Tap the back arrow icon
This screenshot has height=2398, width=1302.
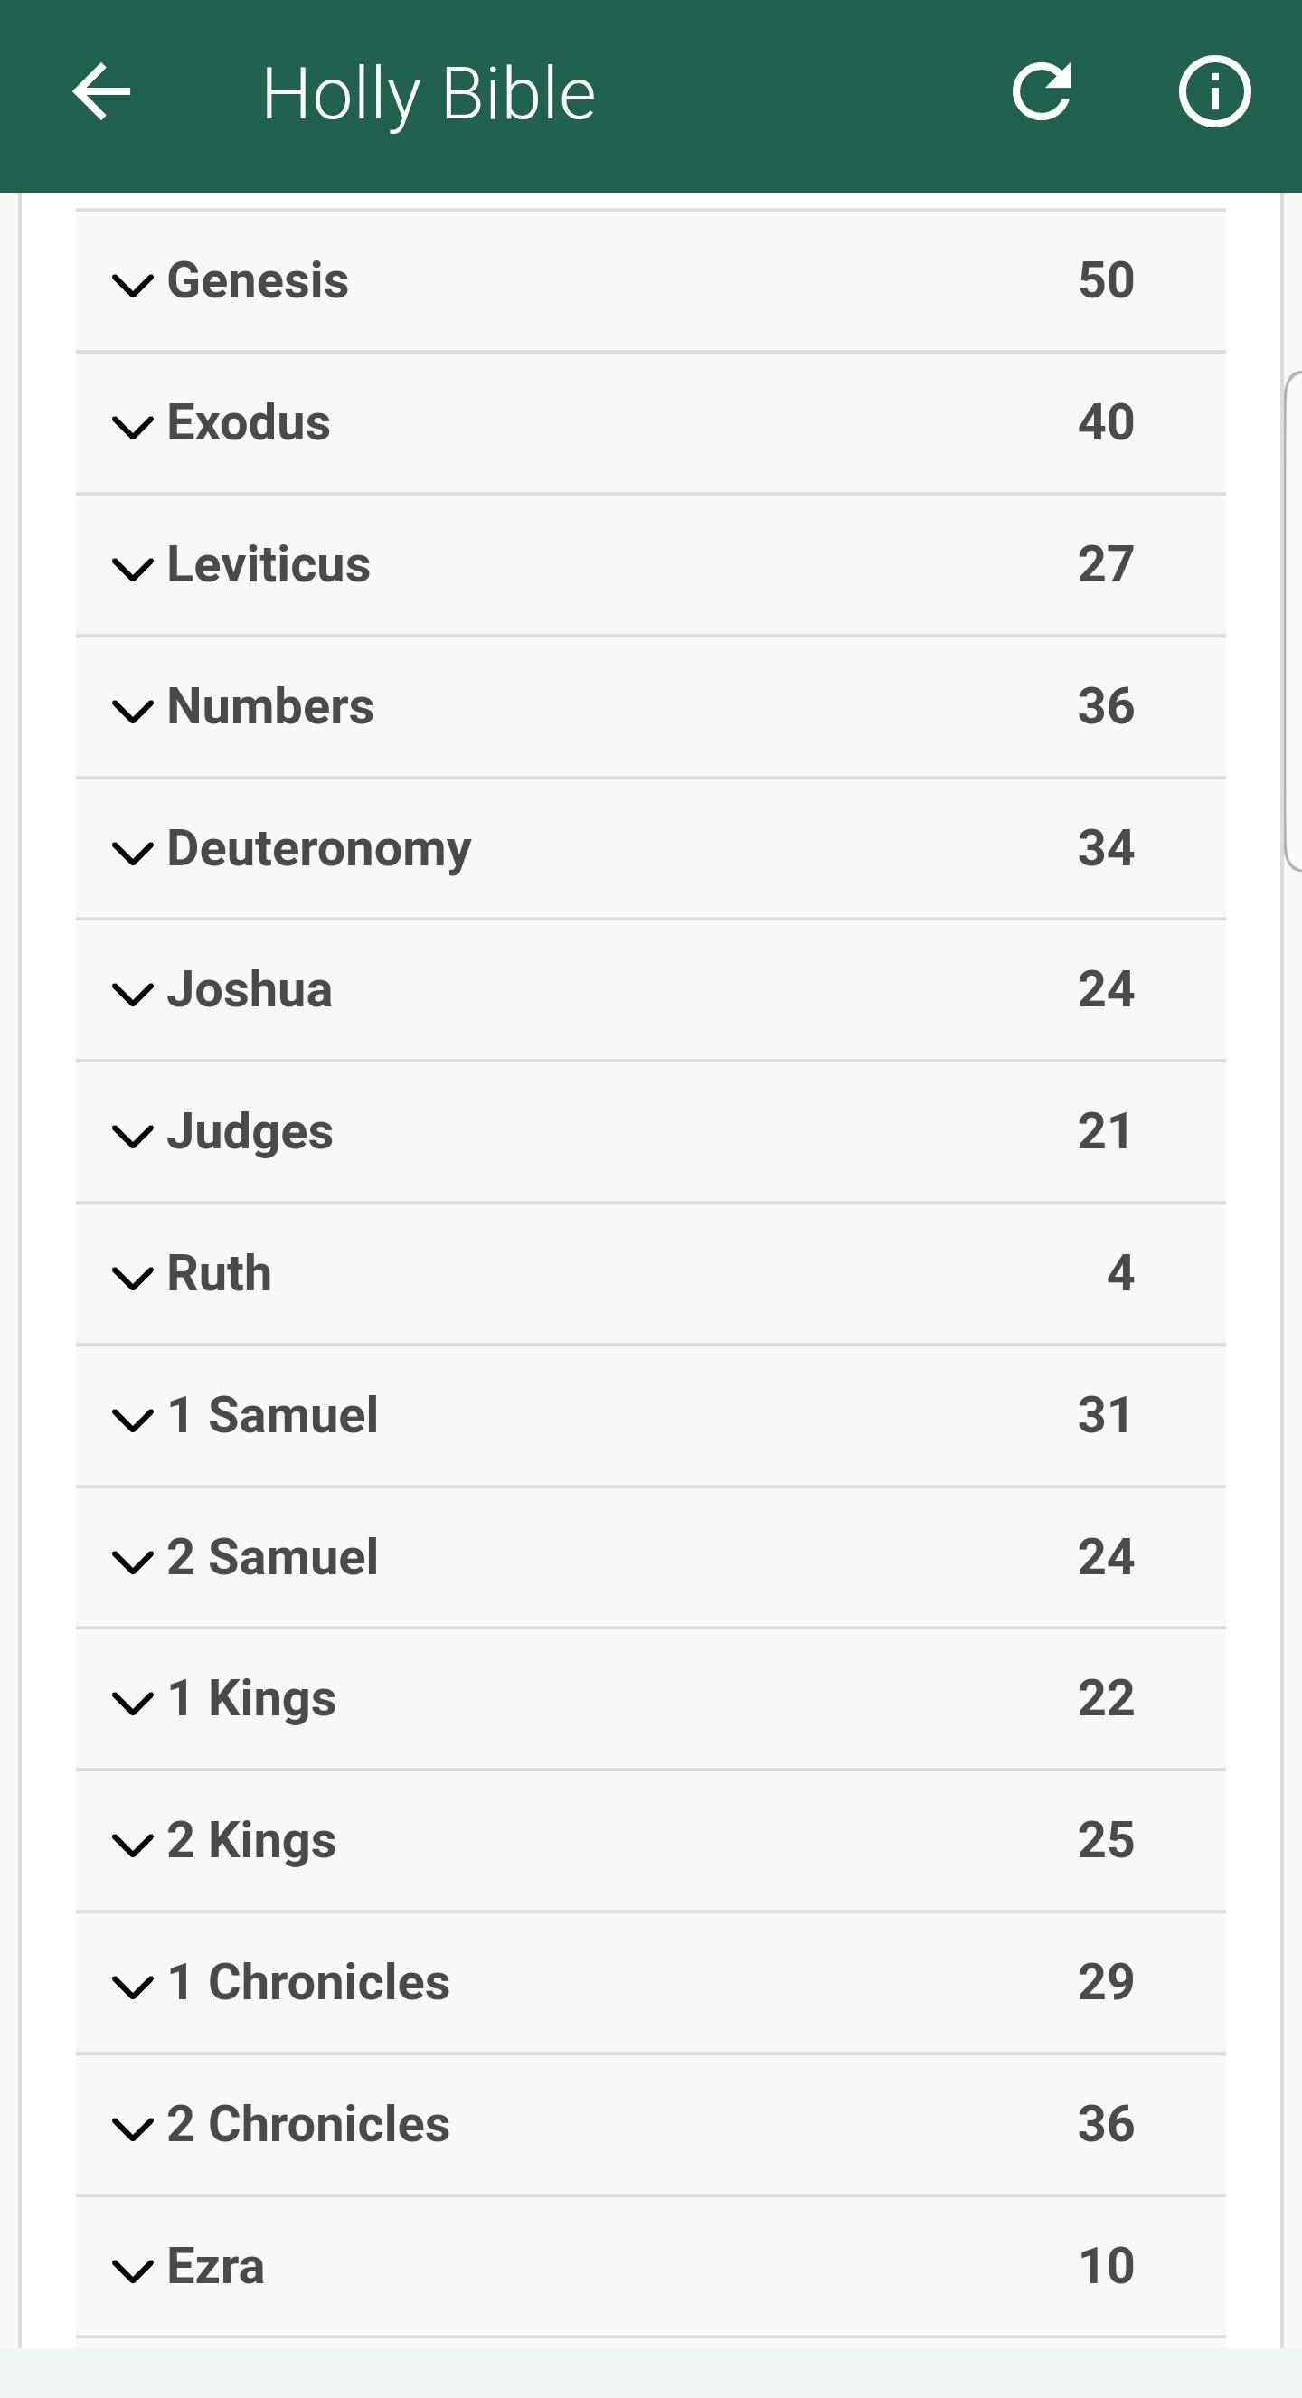pyautogui.click(x=101, y=92)
